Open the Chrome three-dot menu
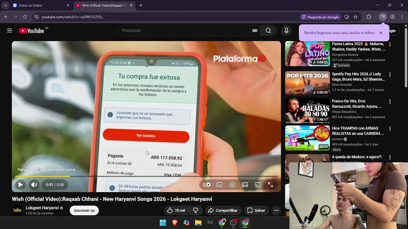 pyautogui.click(x=402, y=17)
